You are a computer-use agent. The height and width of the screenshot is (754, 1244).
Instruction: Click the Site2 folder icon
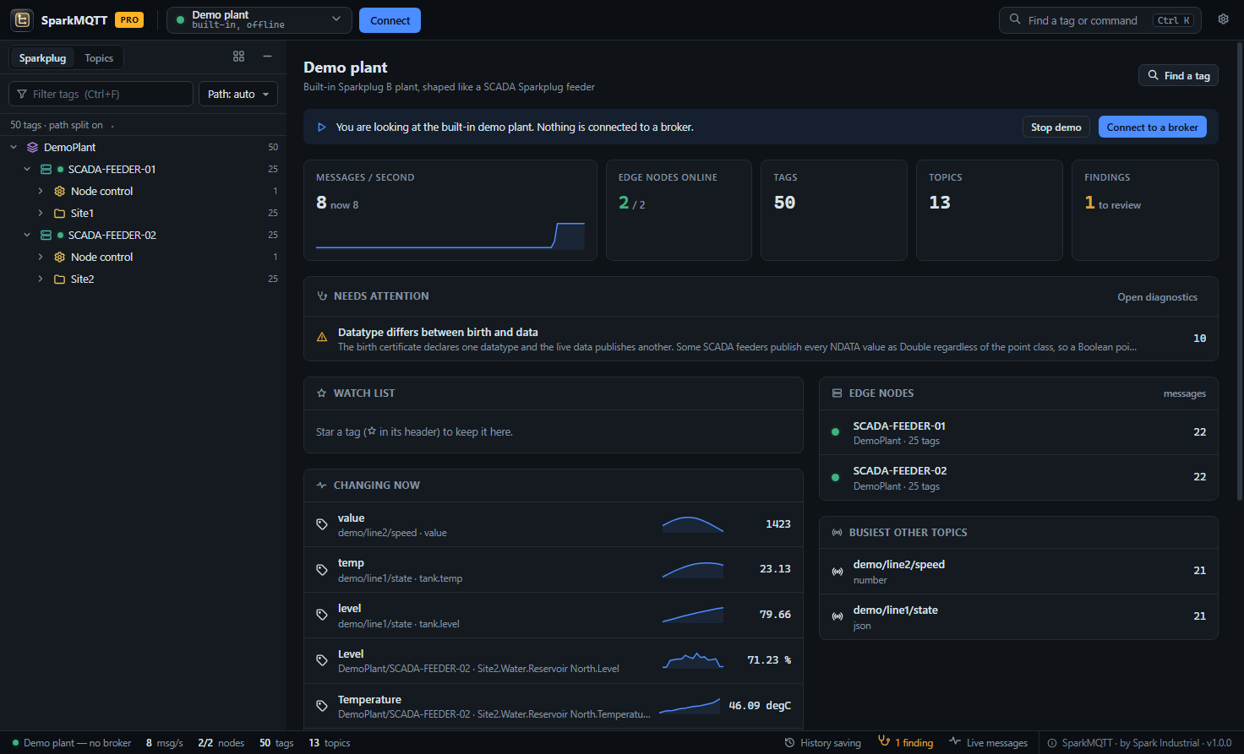point(59,279)
